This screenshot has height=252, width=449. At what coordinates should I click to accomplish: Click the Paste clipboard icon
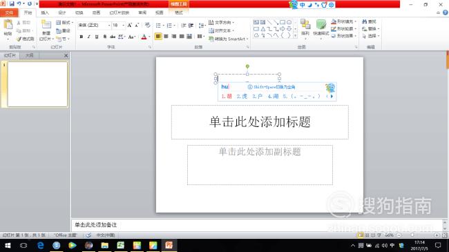coord(8,25)
